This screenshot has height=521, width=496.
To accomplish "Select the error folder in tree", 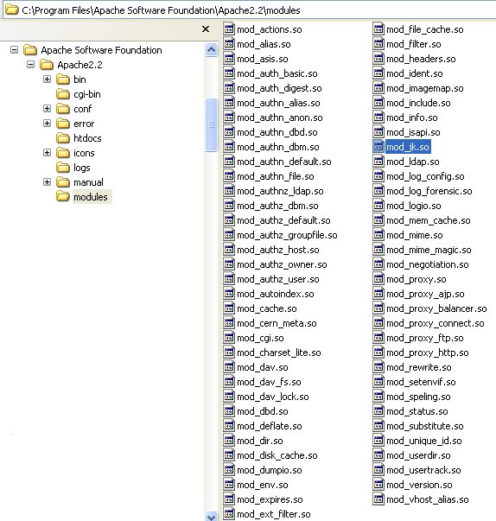I will (x=84, y=124).
